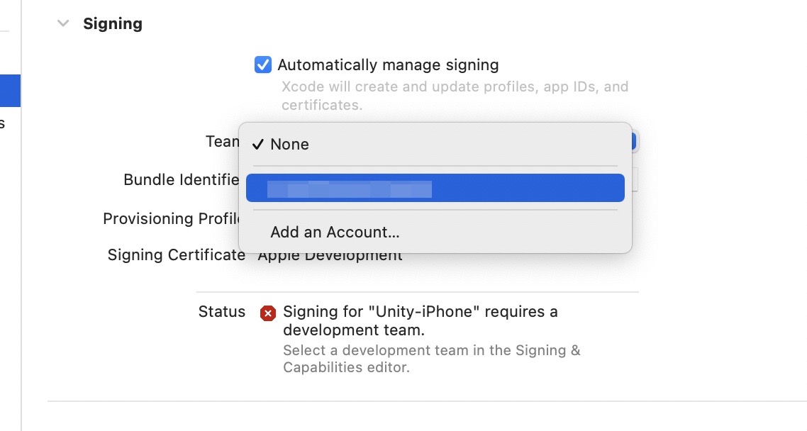Click the Status label
This screenshot has height=431, width=807.
221,312
